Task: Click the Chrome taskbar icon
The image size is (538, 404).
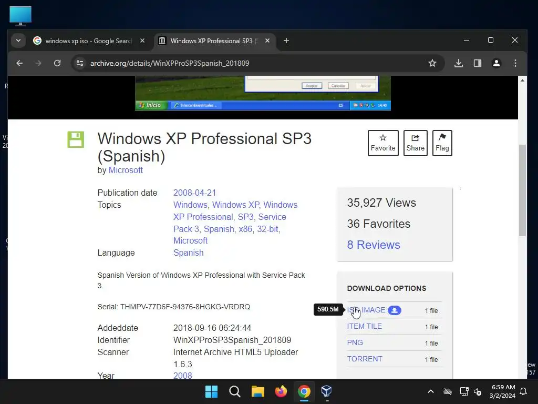Action: tap(304, 391)
